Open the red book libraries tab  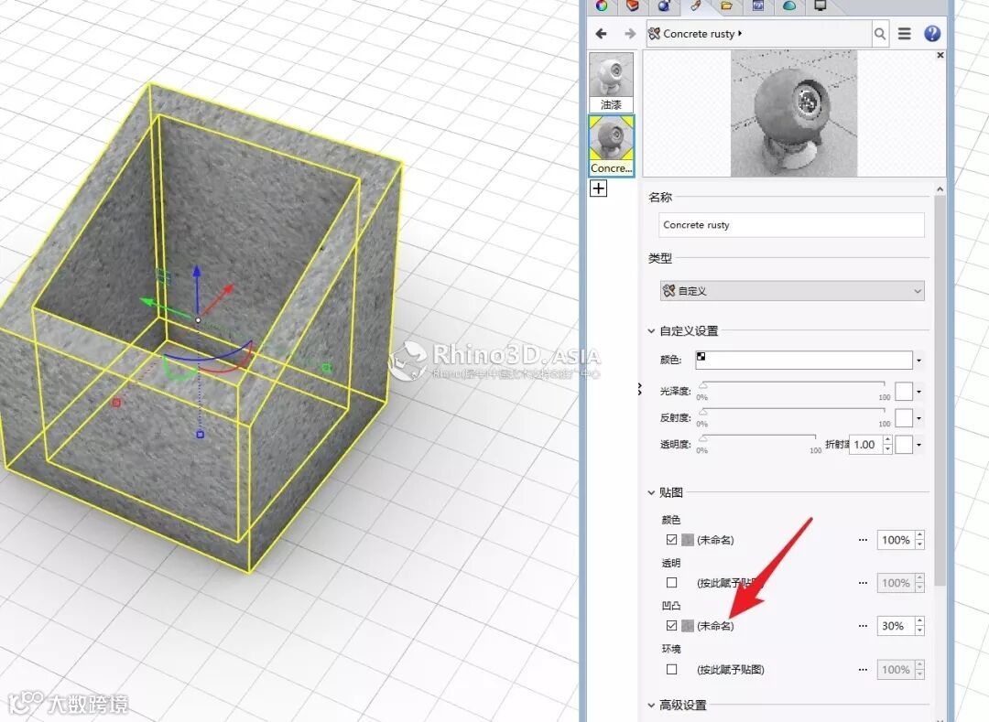point(633,6)
